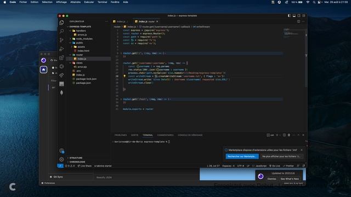Open the Extensions view
The width and height of the screenshot is (351, 197).
point(61,57)
